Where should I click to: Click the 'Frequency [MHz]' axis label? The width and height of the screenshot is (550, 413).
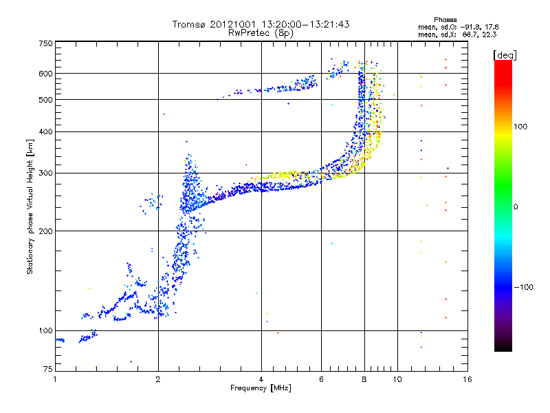pyautogui.click(x=261, y=388)
